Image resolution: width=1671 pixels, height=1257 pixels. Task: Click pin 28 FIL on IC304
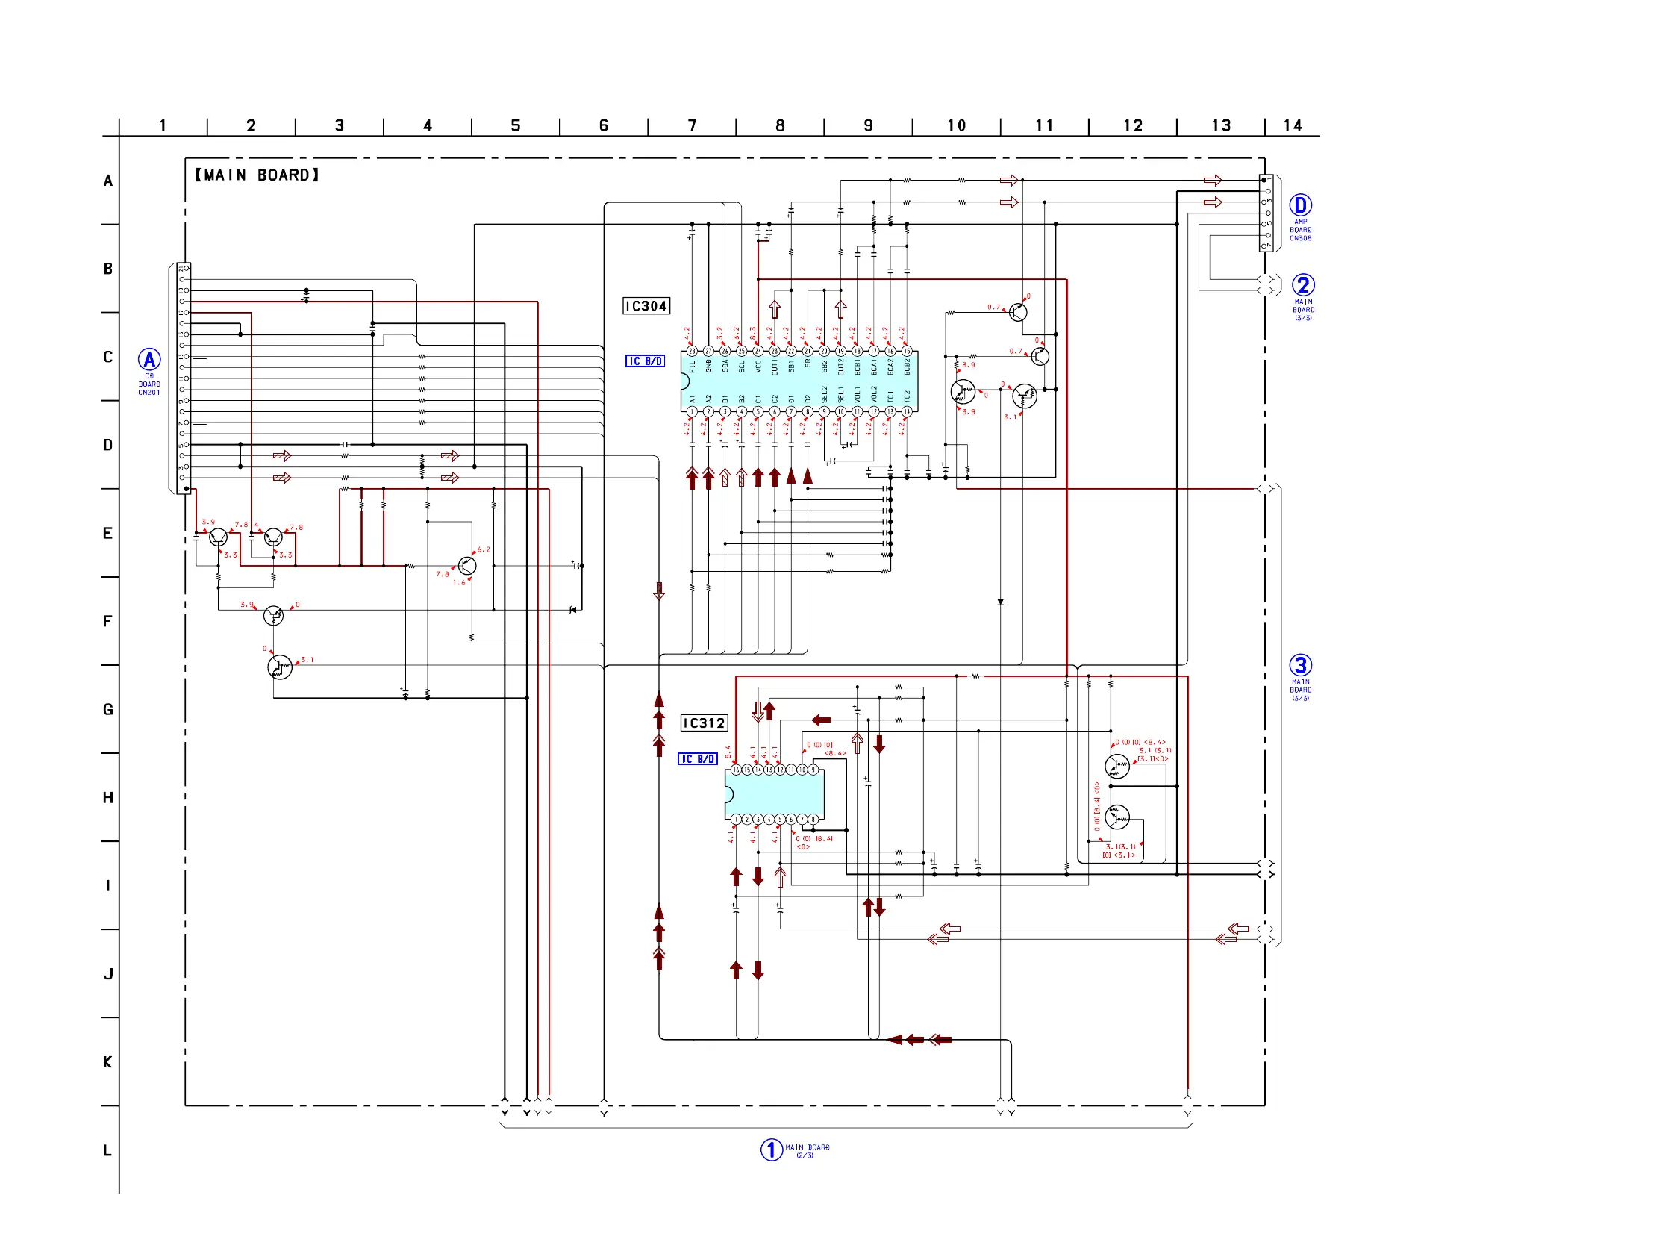pyautogui.click(x=692, y=352)
